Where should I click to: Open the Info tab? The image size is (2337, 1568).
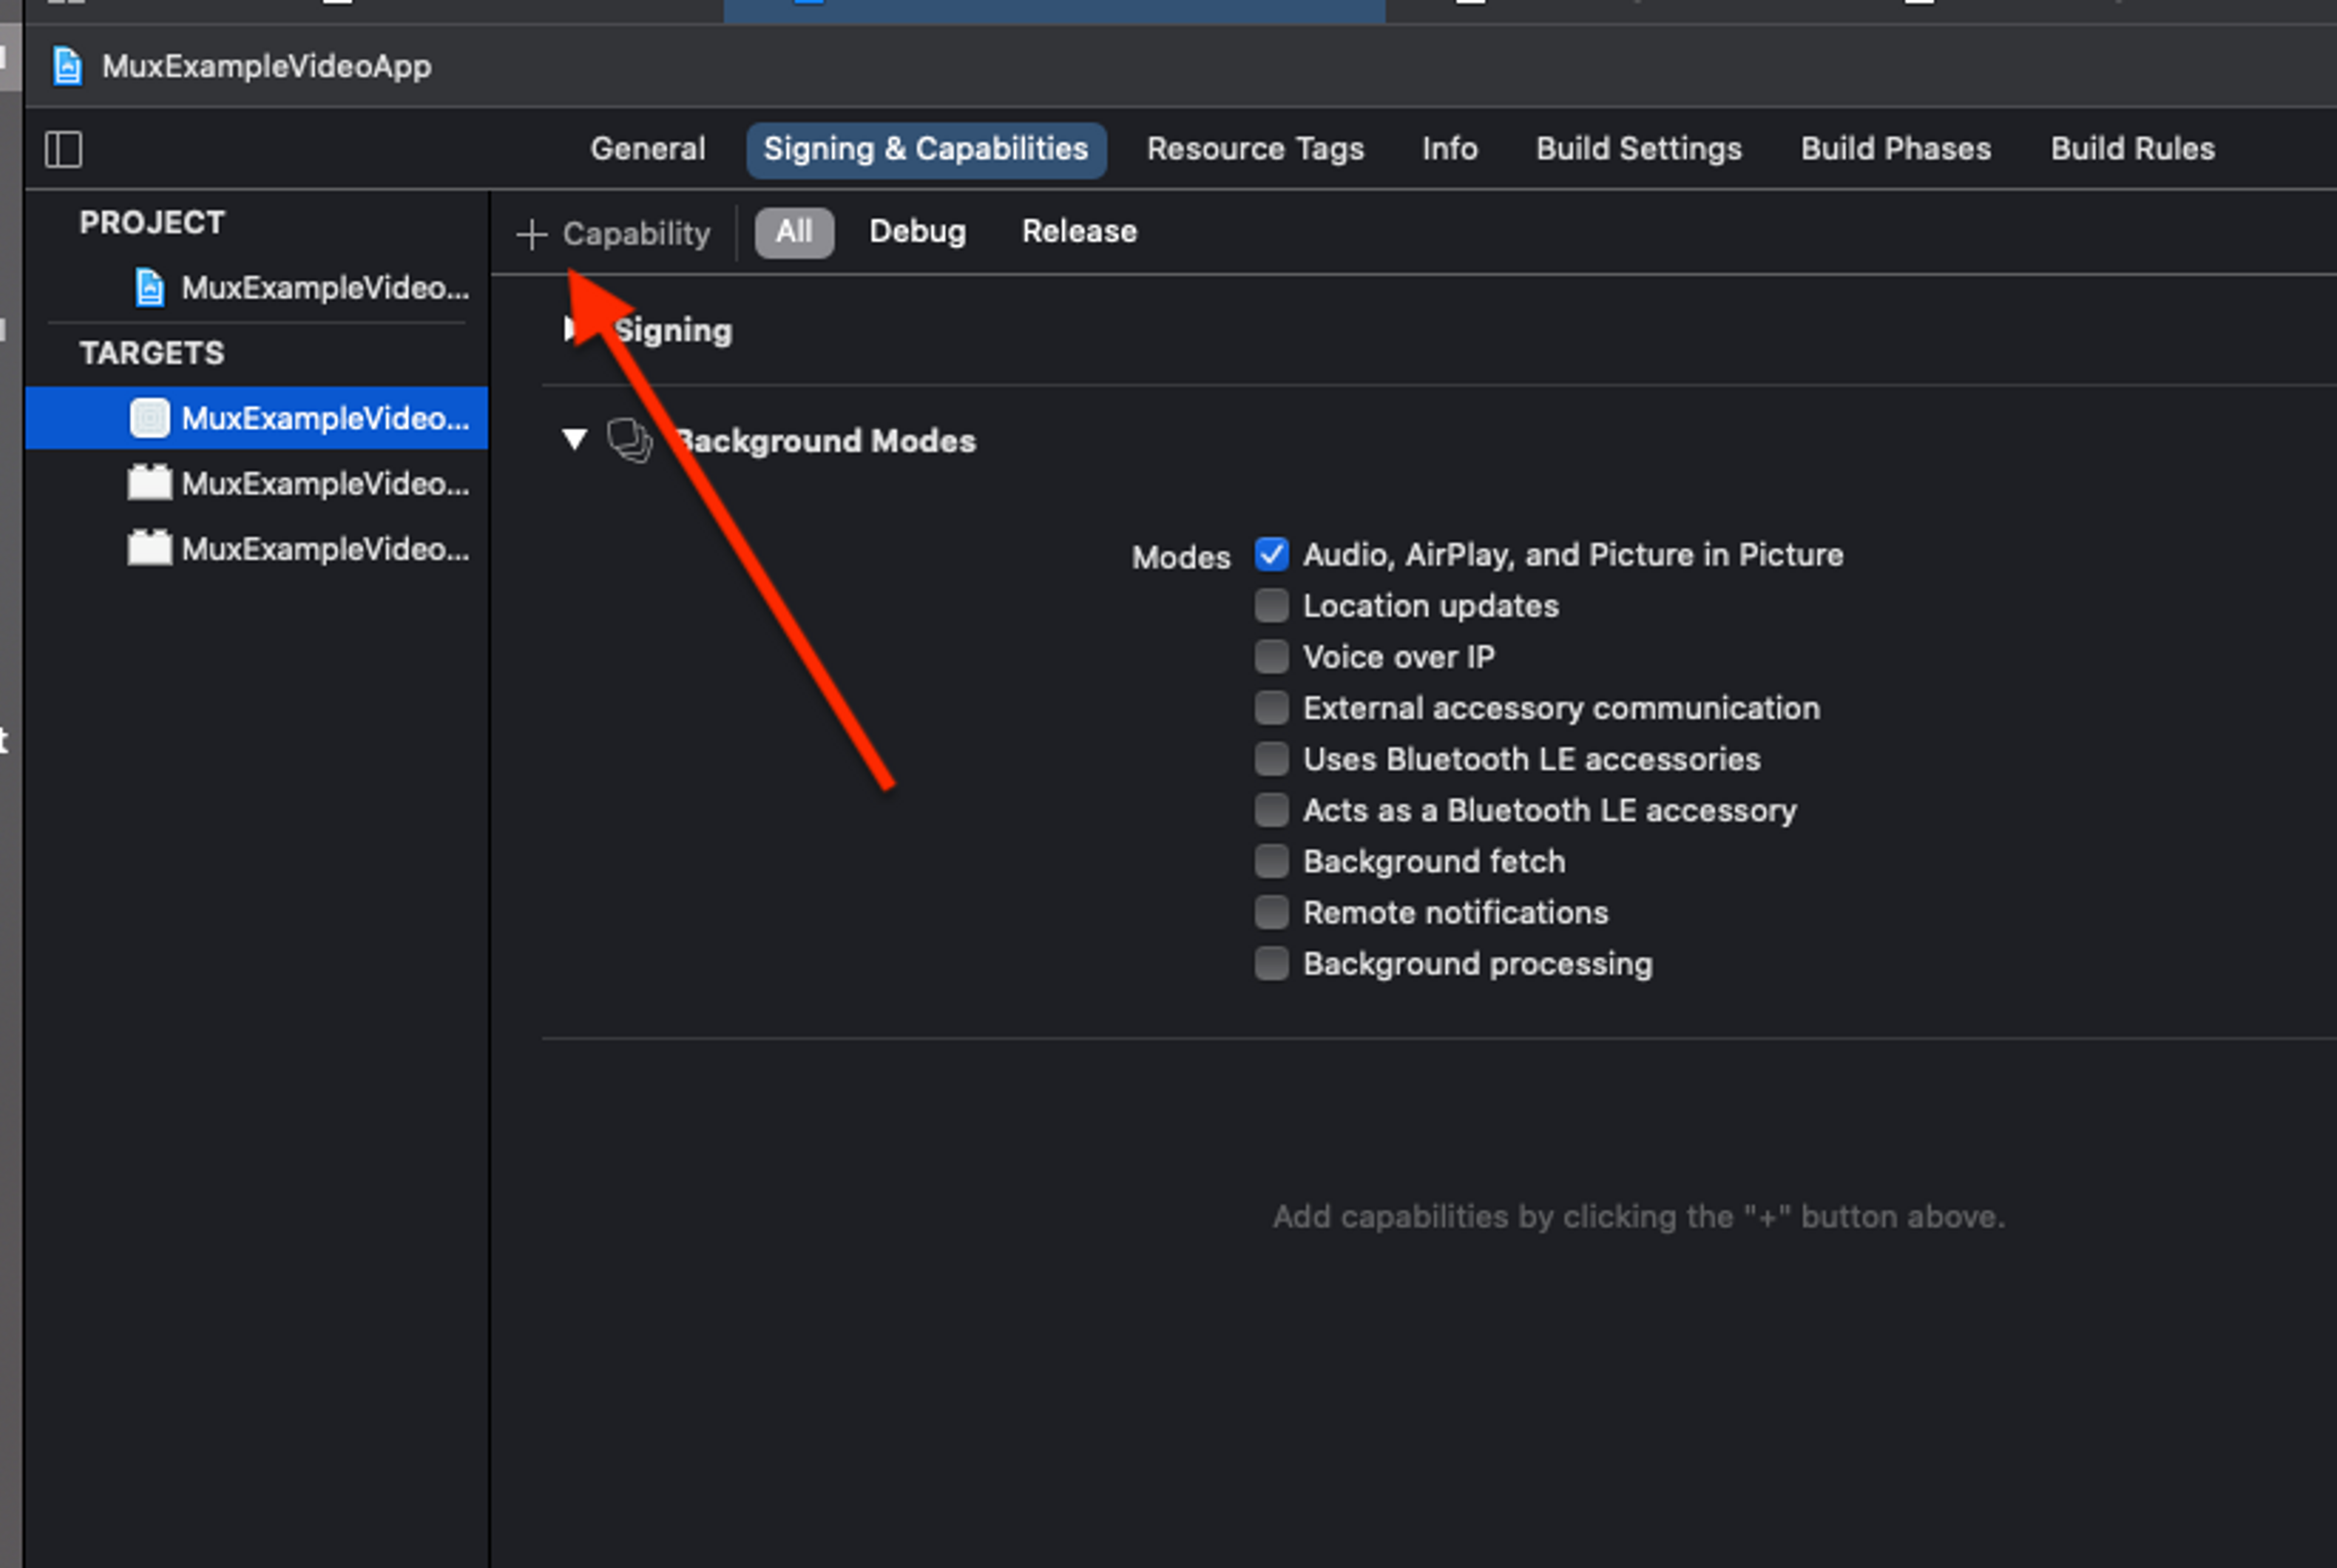pyautogui.click(x=1450, y=149)
